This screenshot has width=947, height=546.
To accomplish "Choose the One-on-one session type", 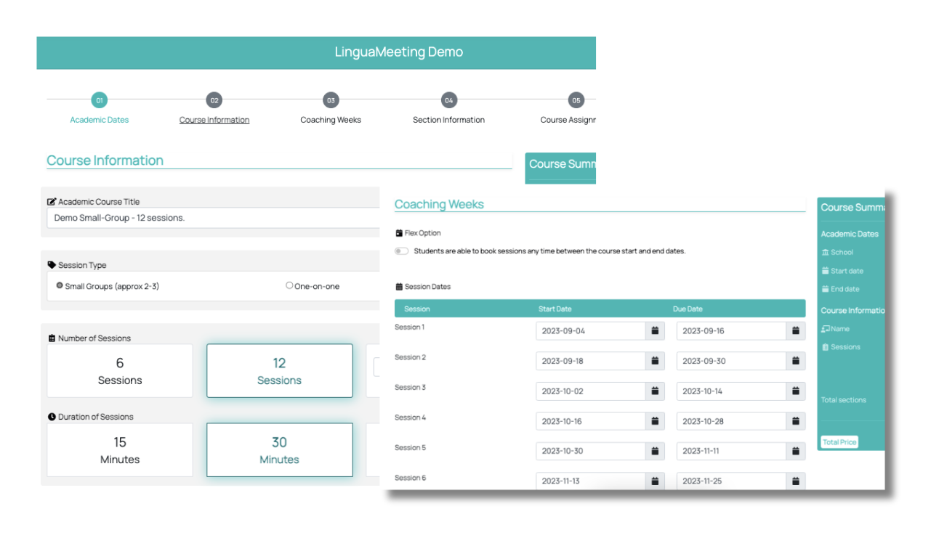I will pos(289,286).
